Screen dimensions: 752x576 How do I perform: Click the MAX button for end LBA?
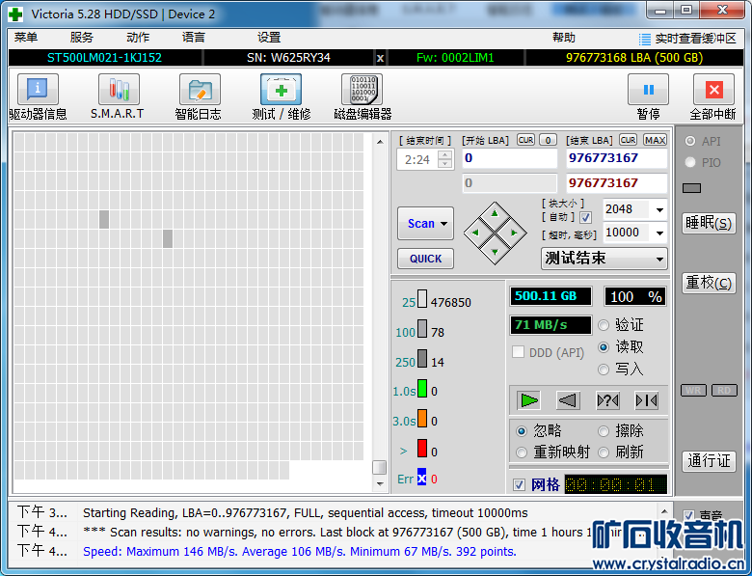point(655,140)
